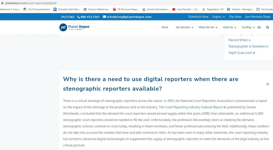The width and height of the screenshot is (273, 150).
Task: Click the browser address bar URL
Action: click(31, 3)
